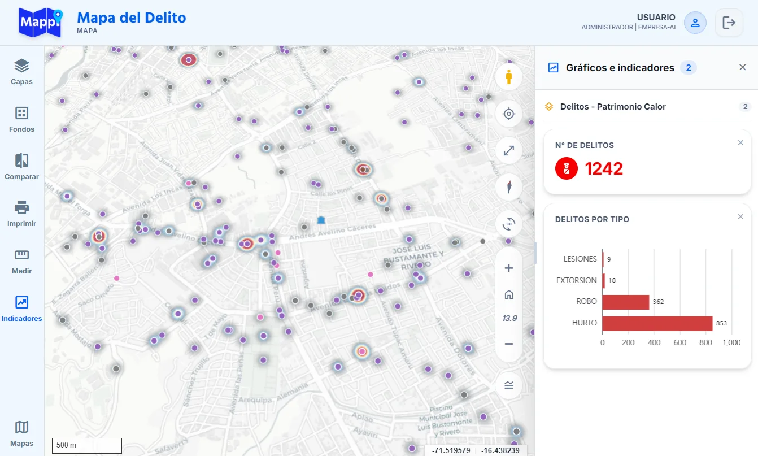Image resolution: width=758 pixels, height=456 pixels.
Task: Select the Medir measurement tool
Action: pyautogui.click(x=21, y=262)
